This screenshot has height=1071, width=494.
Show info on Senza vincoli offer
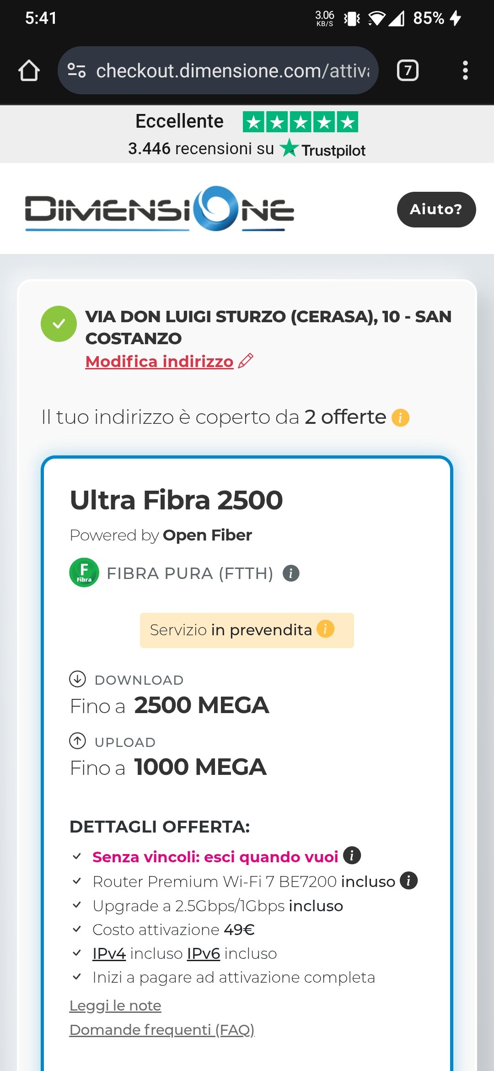click(x=352, y=855)
